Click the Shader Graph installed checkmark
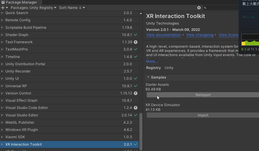 tap(135, 35)
